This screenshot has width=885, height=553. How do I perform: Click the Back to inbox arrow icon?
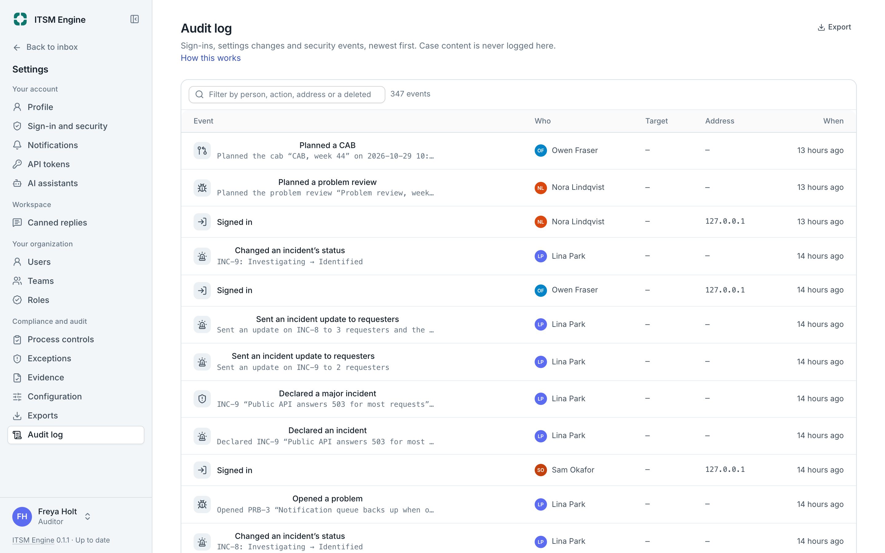(17, 47)
